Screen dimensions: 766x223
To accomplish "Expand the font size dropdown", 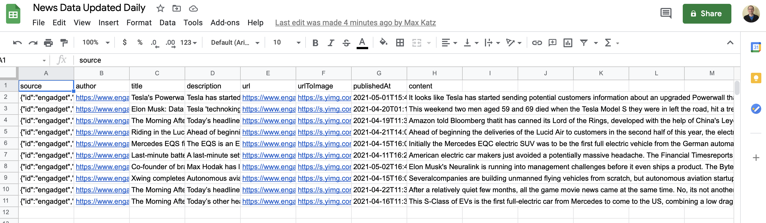I will (x=298, y=43).
